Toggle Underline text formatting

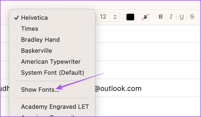[x=181, y=17]
